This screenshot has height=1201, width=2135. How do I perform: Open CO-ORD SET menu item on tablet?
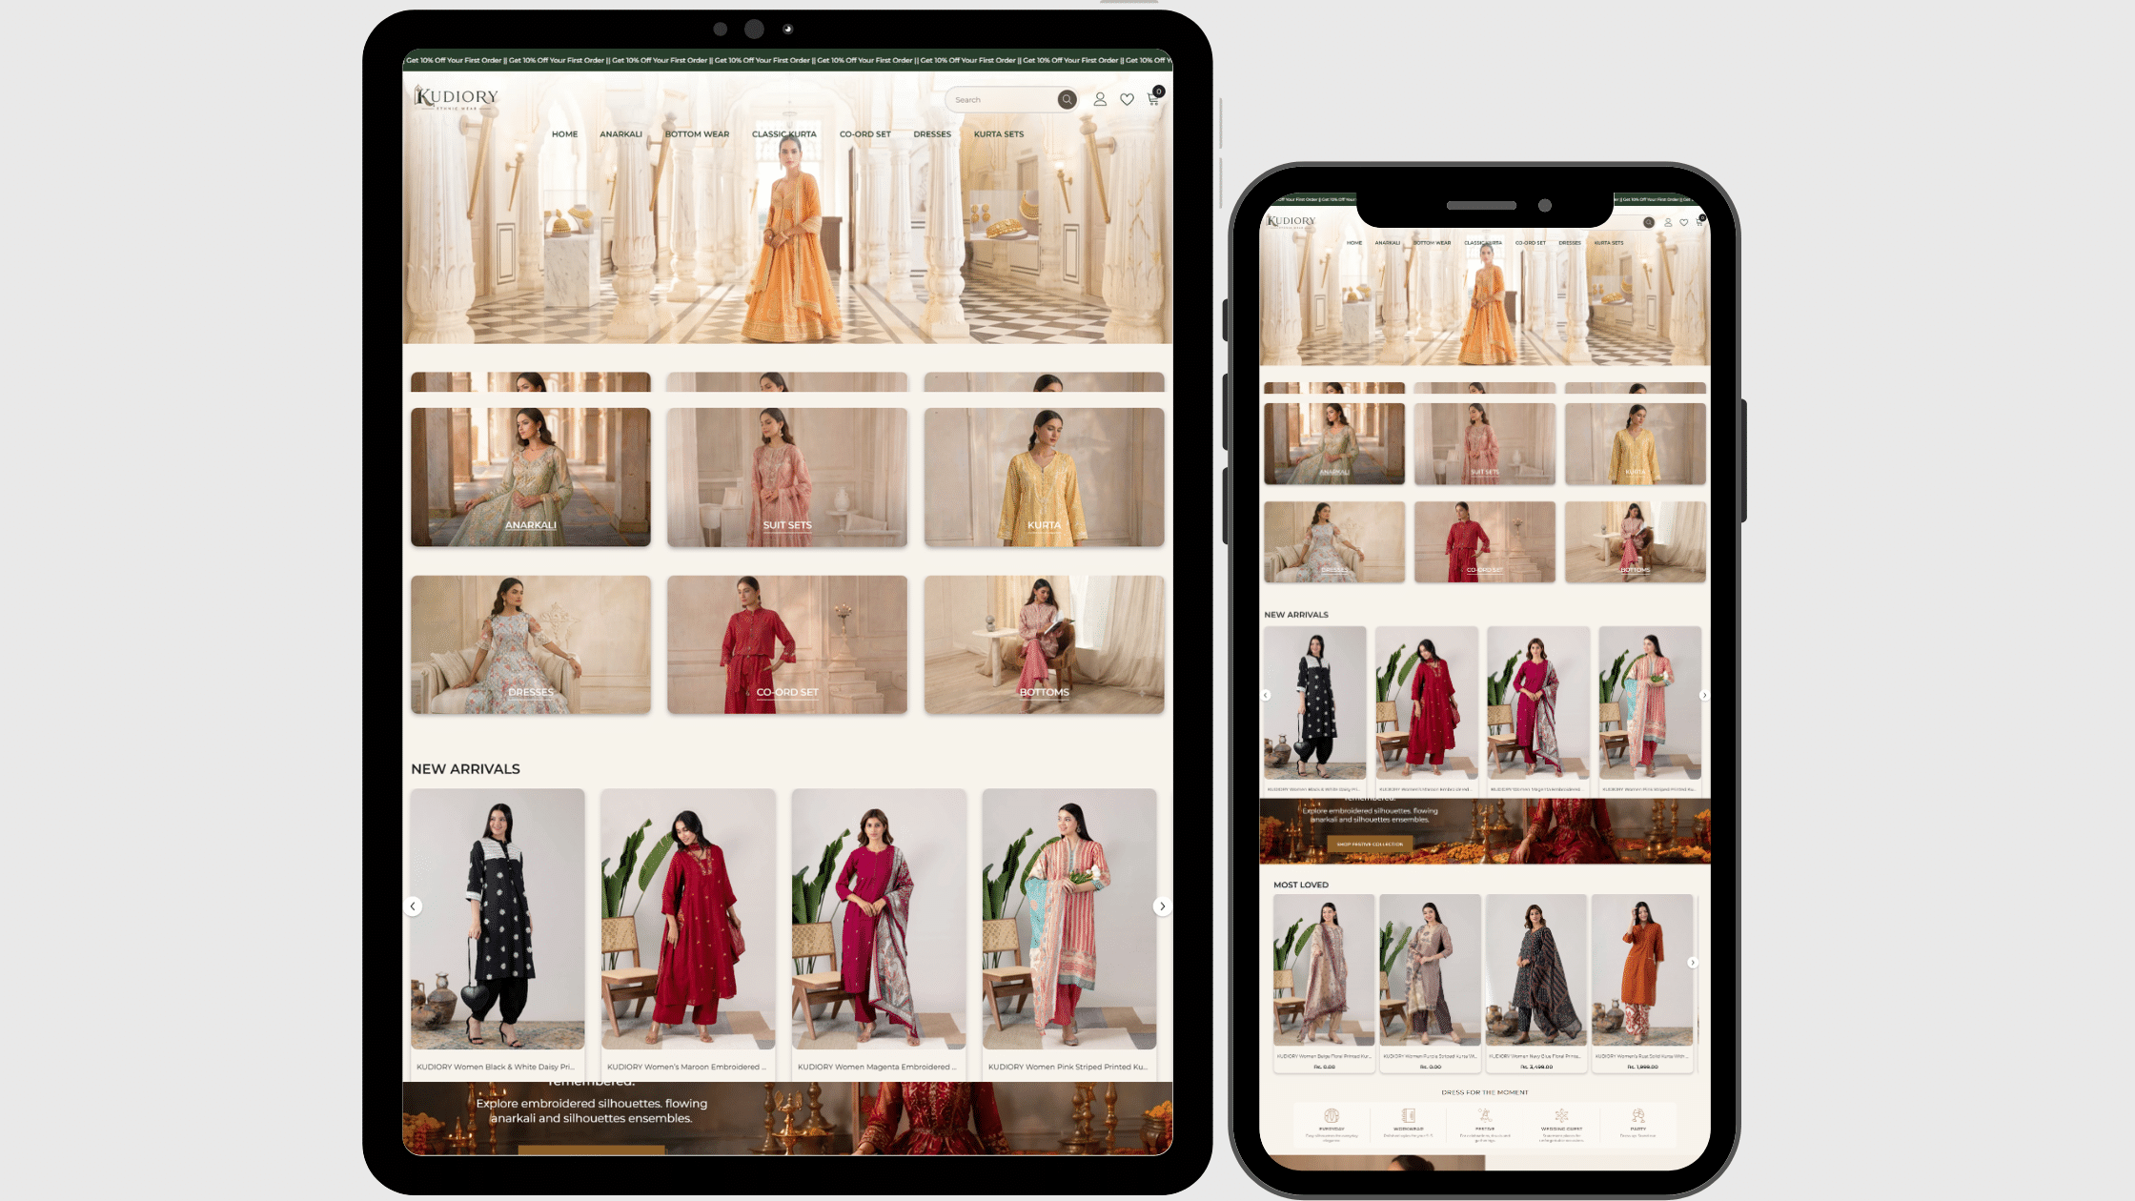click(864, 134)
